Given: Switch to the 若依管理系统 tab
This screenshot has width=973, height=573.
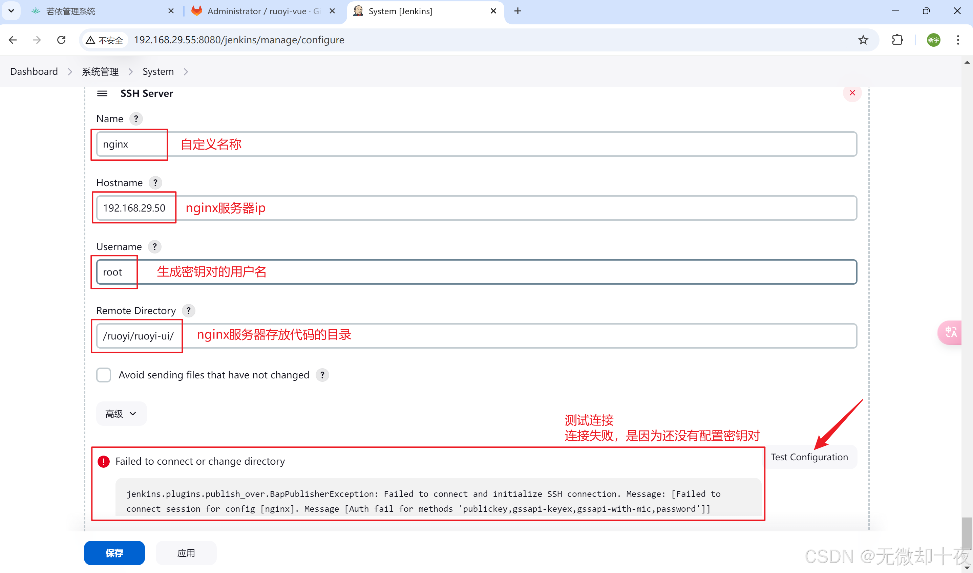Looking at the screenshot, I should click(70, 11).
